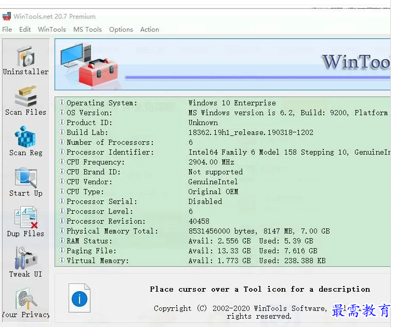Click info icon beside OS Version
The image size is (395, 327).
[62, 113]
